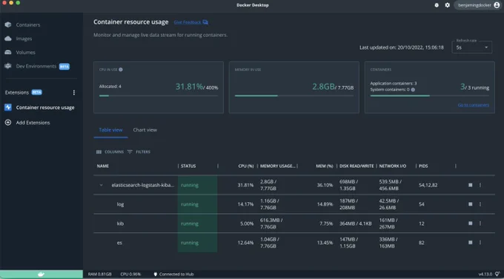Open more options for kib row
504x279 pixels.
click(x=480, y=223)
